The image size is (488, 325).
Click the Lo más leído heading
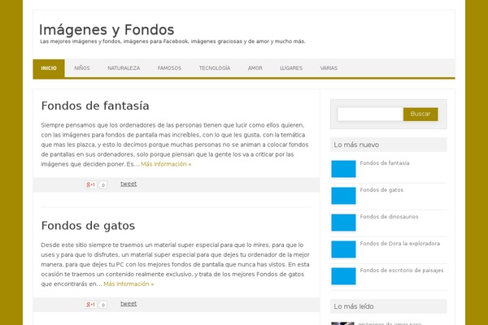(354, 306)
